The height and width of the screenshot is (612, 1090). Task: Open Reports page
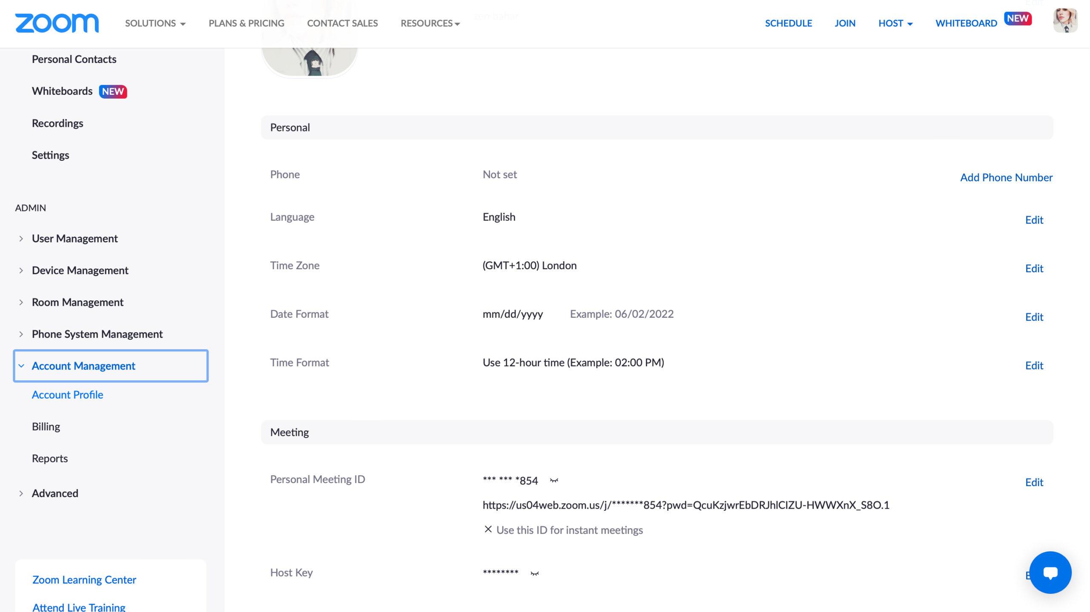click(x=50, y=458)
